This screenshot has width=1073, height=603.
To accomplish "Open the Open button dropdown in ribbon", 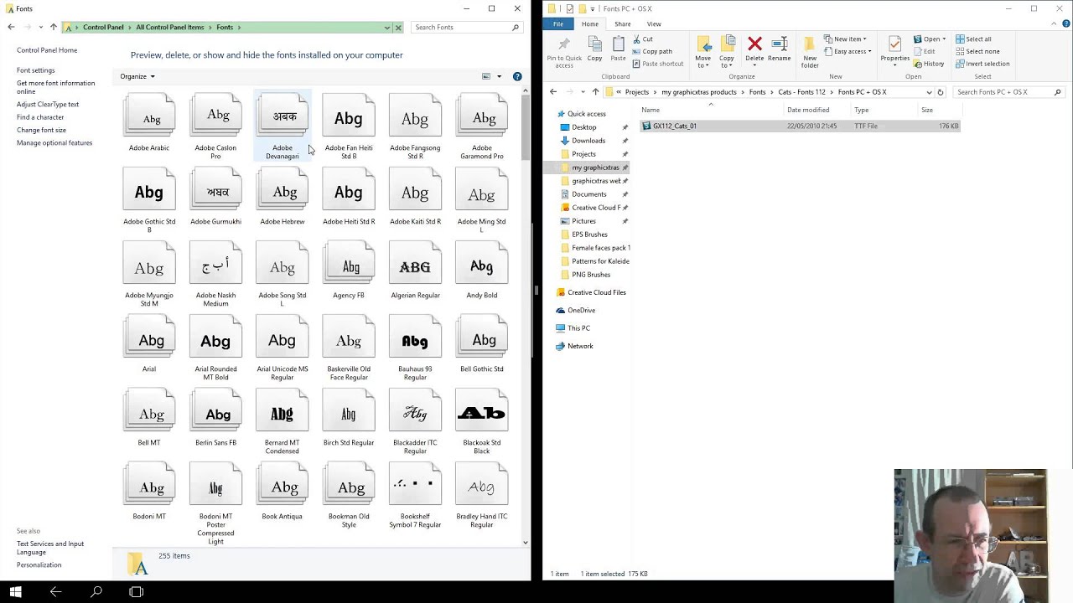I will click(x=944, y=39).
